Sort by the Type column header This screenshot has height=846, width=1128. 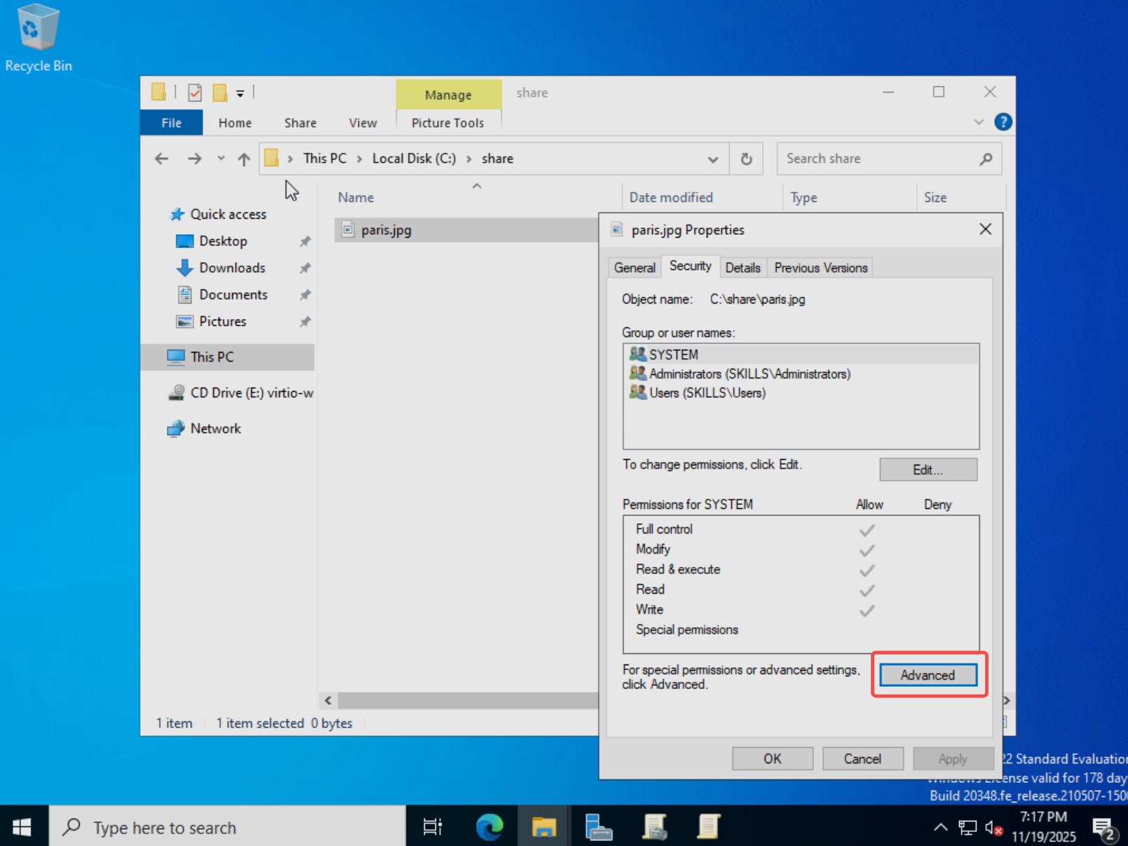tap(849, 198)
